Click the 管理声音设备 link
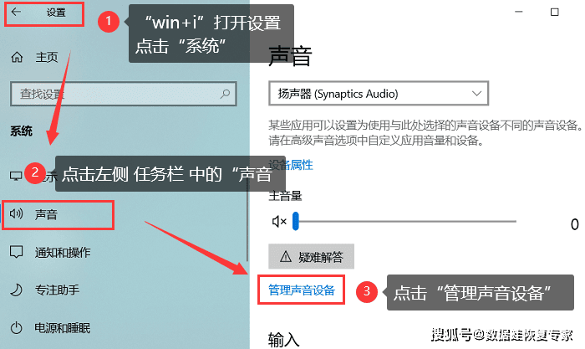The width and height of the screenshot is (585, 349). (x=302, y=290)
